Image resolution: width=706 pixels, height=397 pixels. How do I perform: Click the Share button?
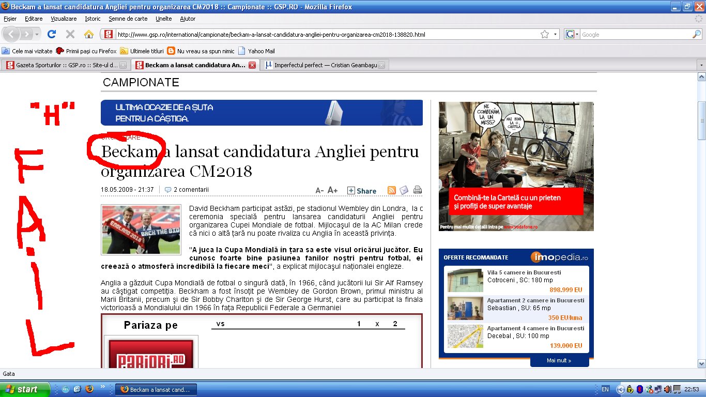click(x=362, y=191)
